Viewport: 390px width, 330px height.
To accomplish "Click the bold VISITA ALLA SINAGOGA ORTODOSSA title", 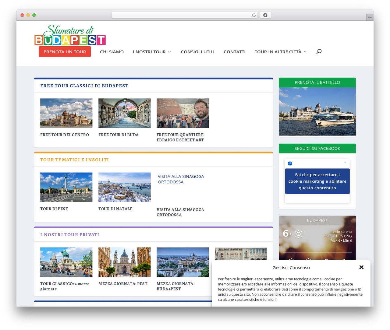I will point(180,212).
